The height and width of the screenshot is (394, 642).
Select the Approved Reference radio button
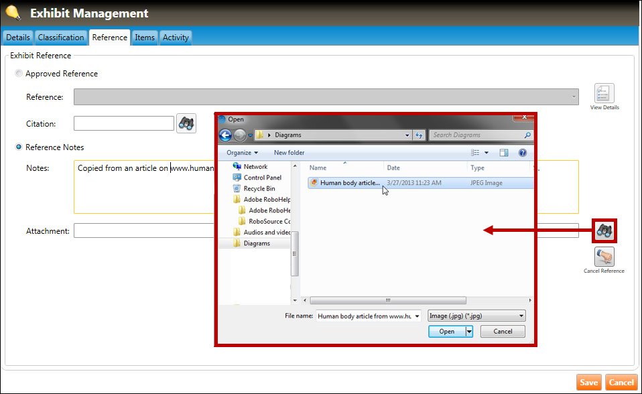(x=19, y=74)
